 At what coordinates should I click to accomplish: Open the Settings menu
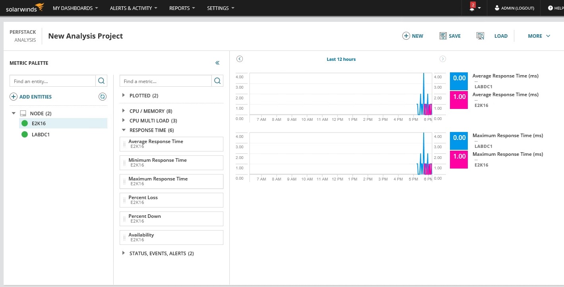coord(221,8)
